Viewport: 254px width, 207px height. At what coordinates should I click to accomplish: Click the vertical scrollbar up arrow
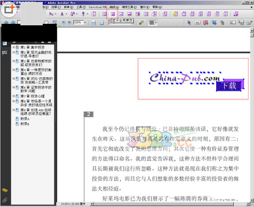(252, 30)
